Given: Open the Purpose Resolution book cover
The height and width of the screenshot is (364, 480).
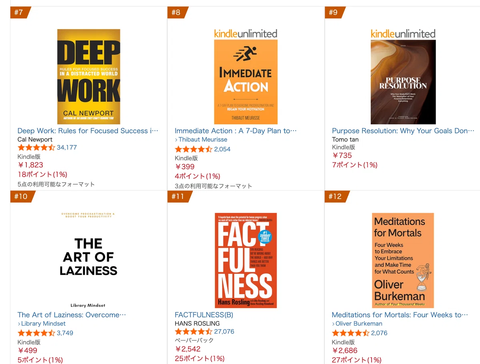Looking at the screenshot, I should click(x=403, y=76).
